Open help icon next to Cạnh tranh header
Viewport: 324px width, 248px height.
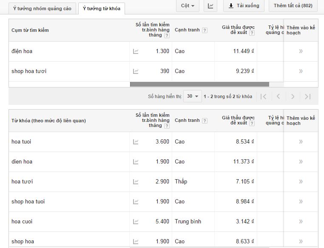coord(205,31)
